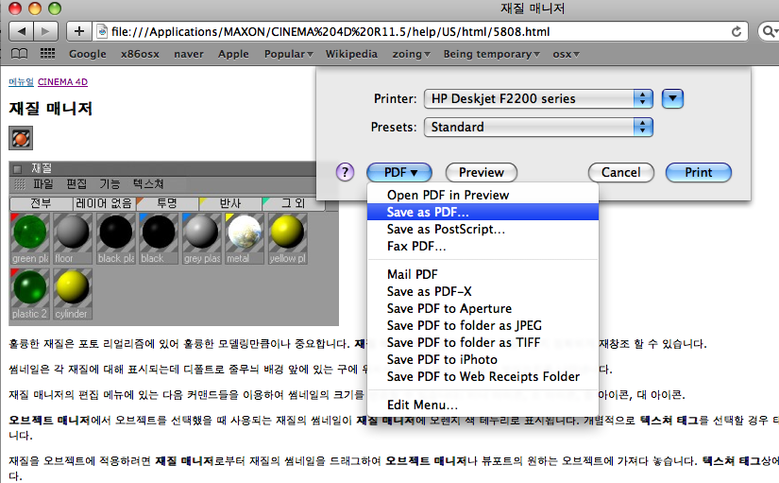
Task: Click the red material manager icon
Action: (21, 138)
